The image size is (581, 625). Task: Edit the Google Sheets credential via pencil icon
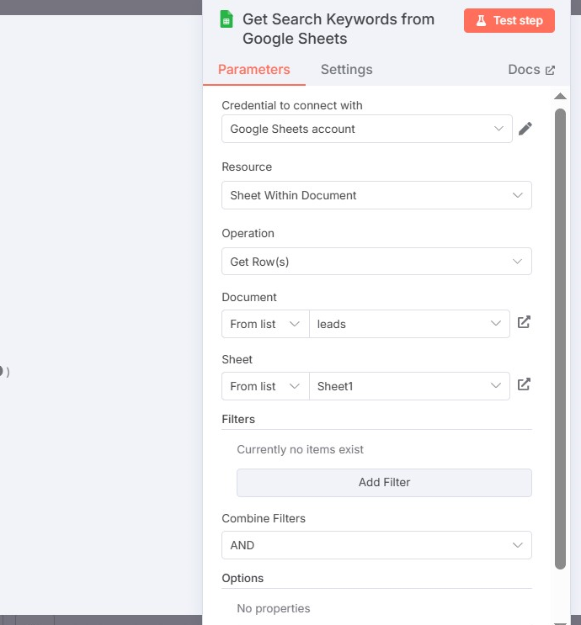tap(525, 129)
